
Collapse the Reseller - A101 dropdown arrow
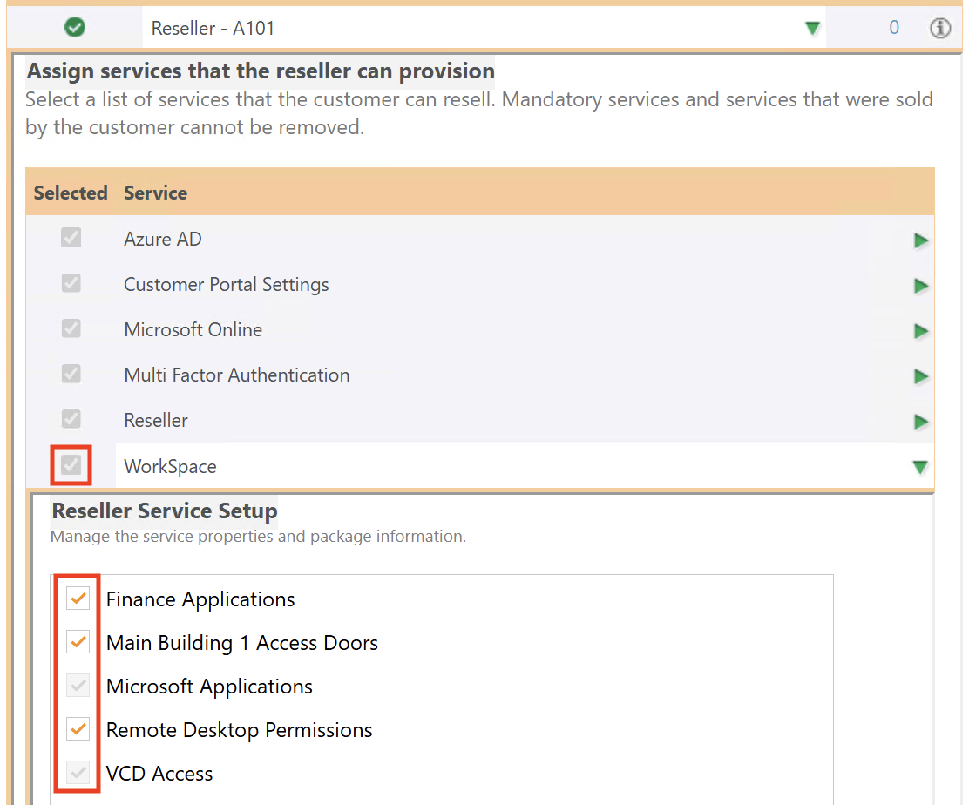click(812, 29)
